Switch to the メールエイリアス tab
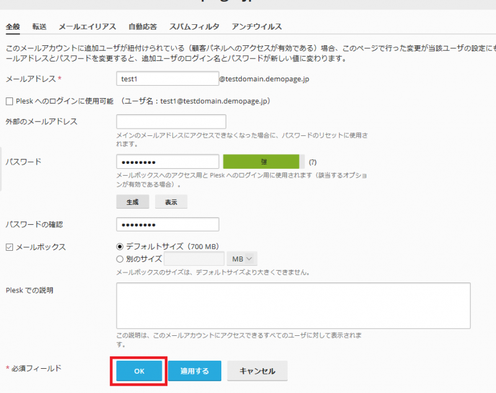 tap(87, 27)
